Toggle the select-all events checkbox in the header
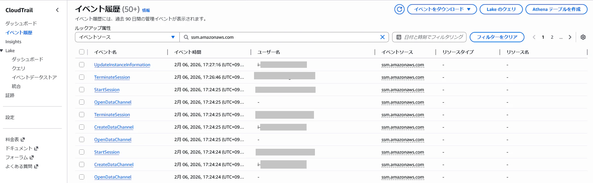Image resolution: width=593 pixels, height=183 pixels. (x=82, y=52)
